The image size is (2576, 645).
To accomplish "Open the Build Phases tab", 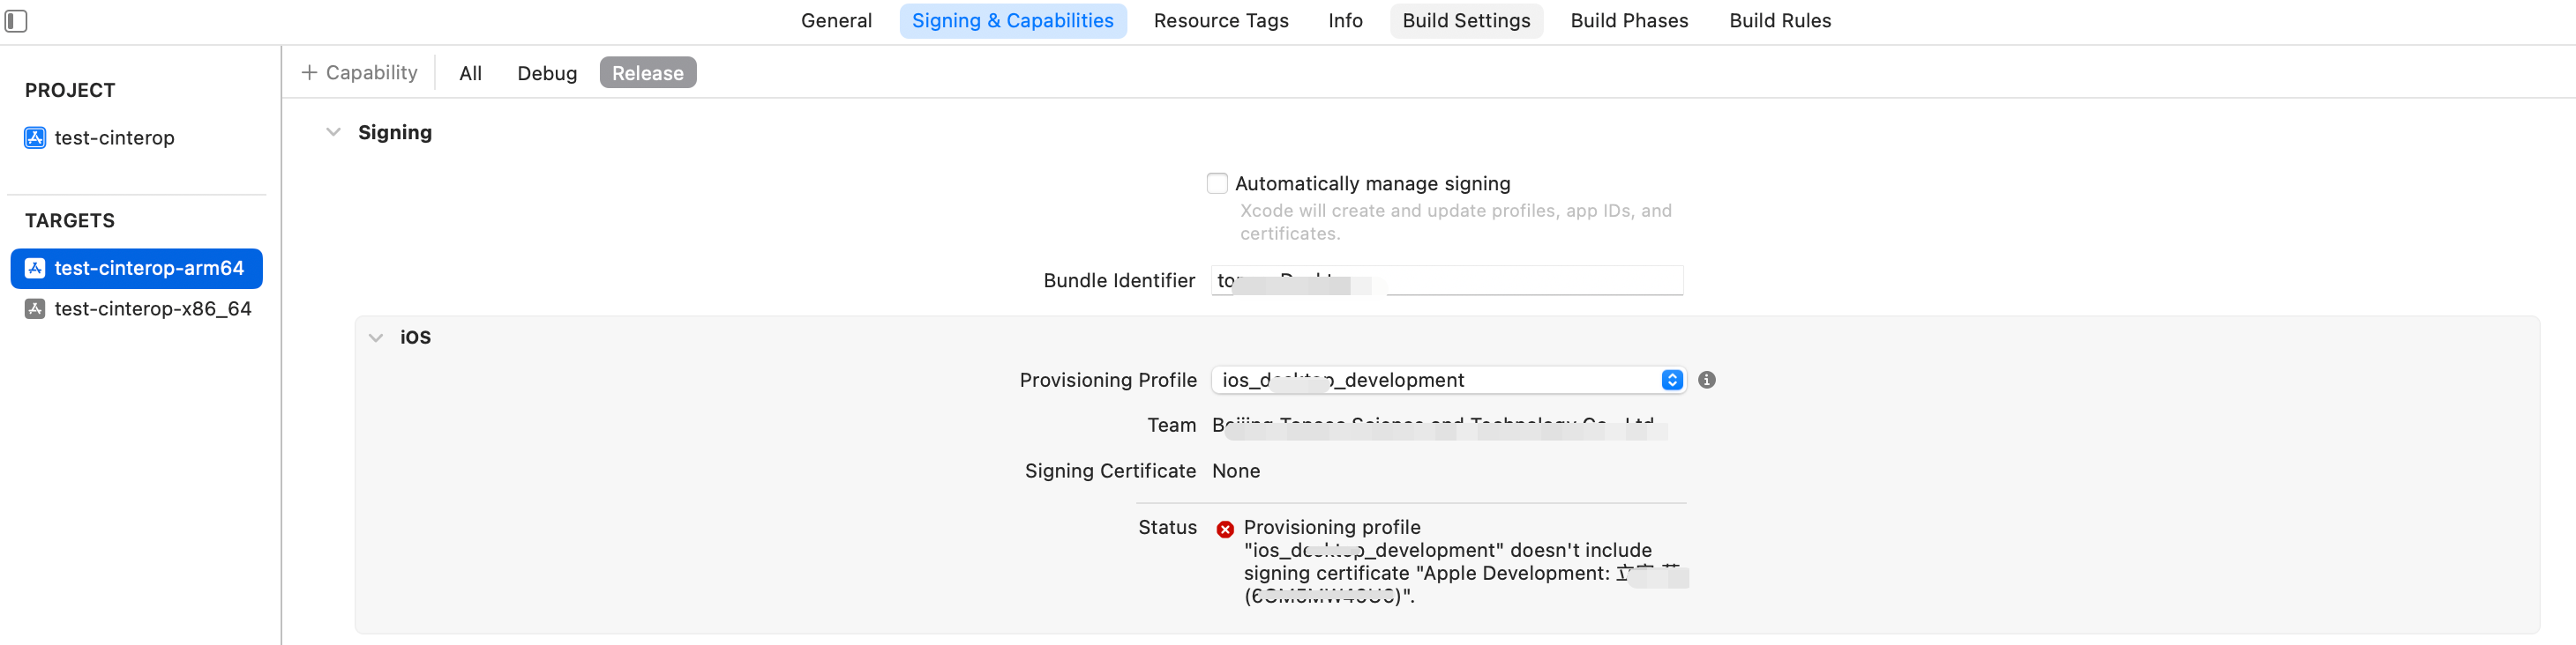I will point(1629,21).
